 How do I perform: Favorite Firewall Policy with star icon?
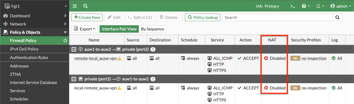point(65,41)
